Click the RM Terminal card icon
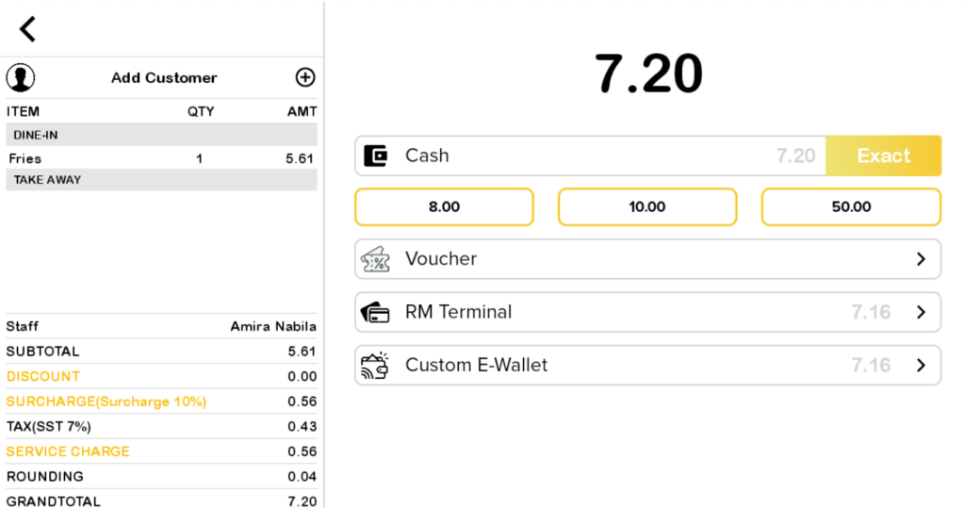 tap(376, 312)
